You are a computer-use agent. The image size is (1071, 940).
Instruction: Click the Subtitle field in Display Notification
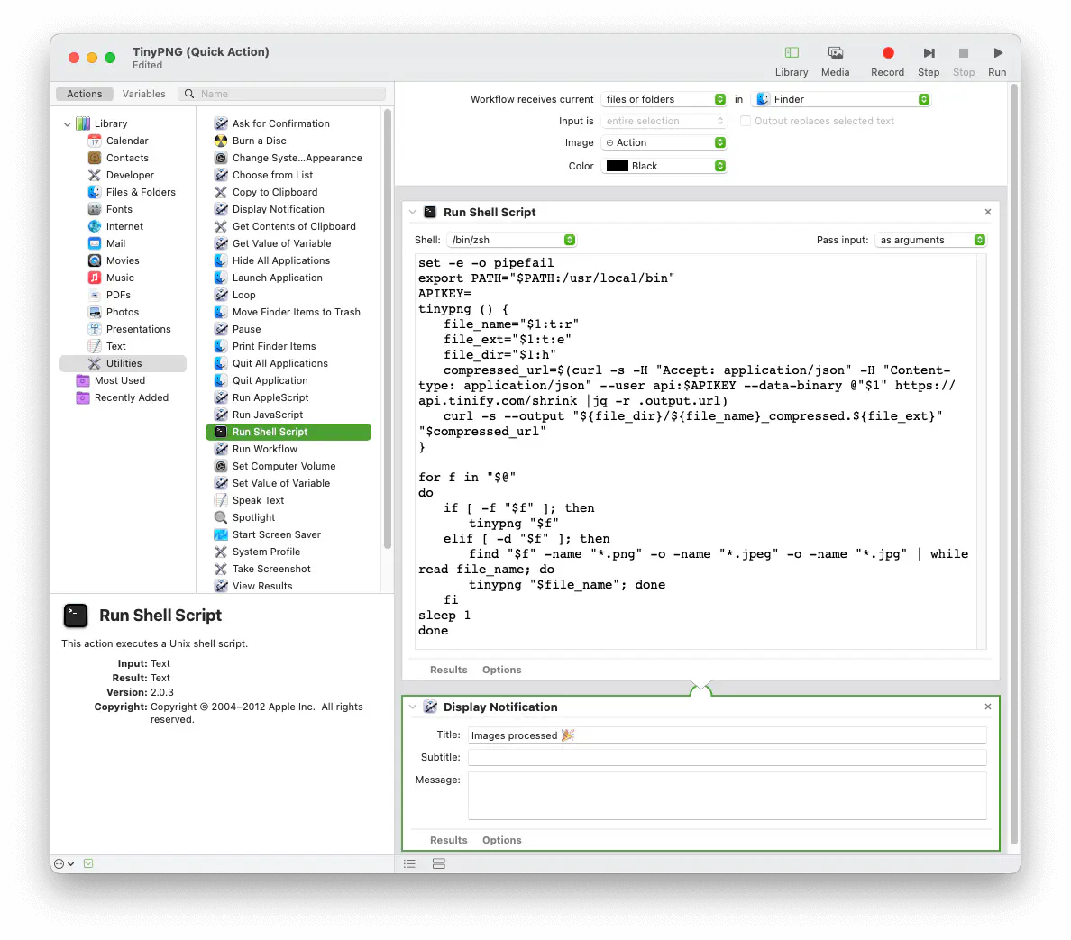(x=727, y=757)
